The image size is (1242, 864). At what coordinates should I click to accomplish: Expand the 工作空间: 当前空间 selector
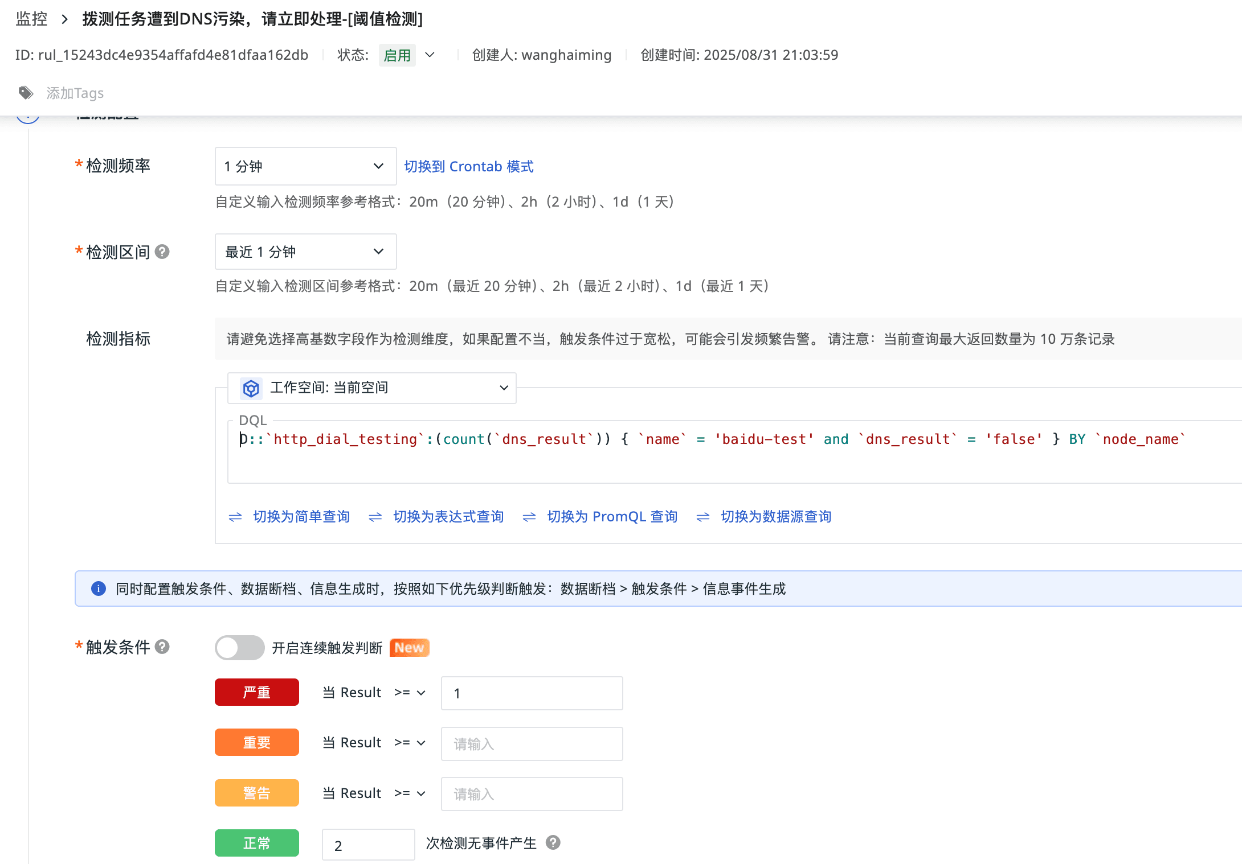coord(371,388)
